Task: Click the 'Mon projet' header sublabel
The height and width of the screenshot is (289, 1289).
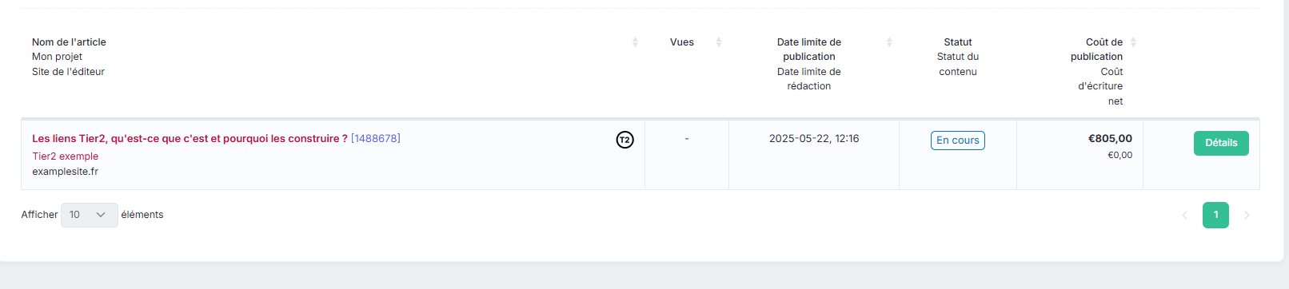Action: [x=57, y=57]
